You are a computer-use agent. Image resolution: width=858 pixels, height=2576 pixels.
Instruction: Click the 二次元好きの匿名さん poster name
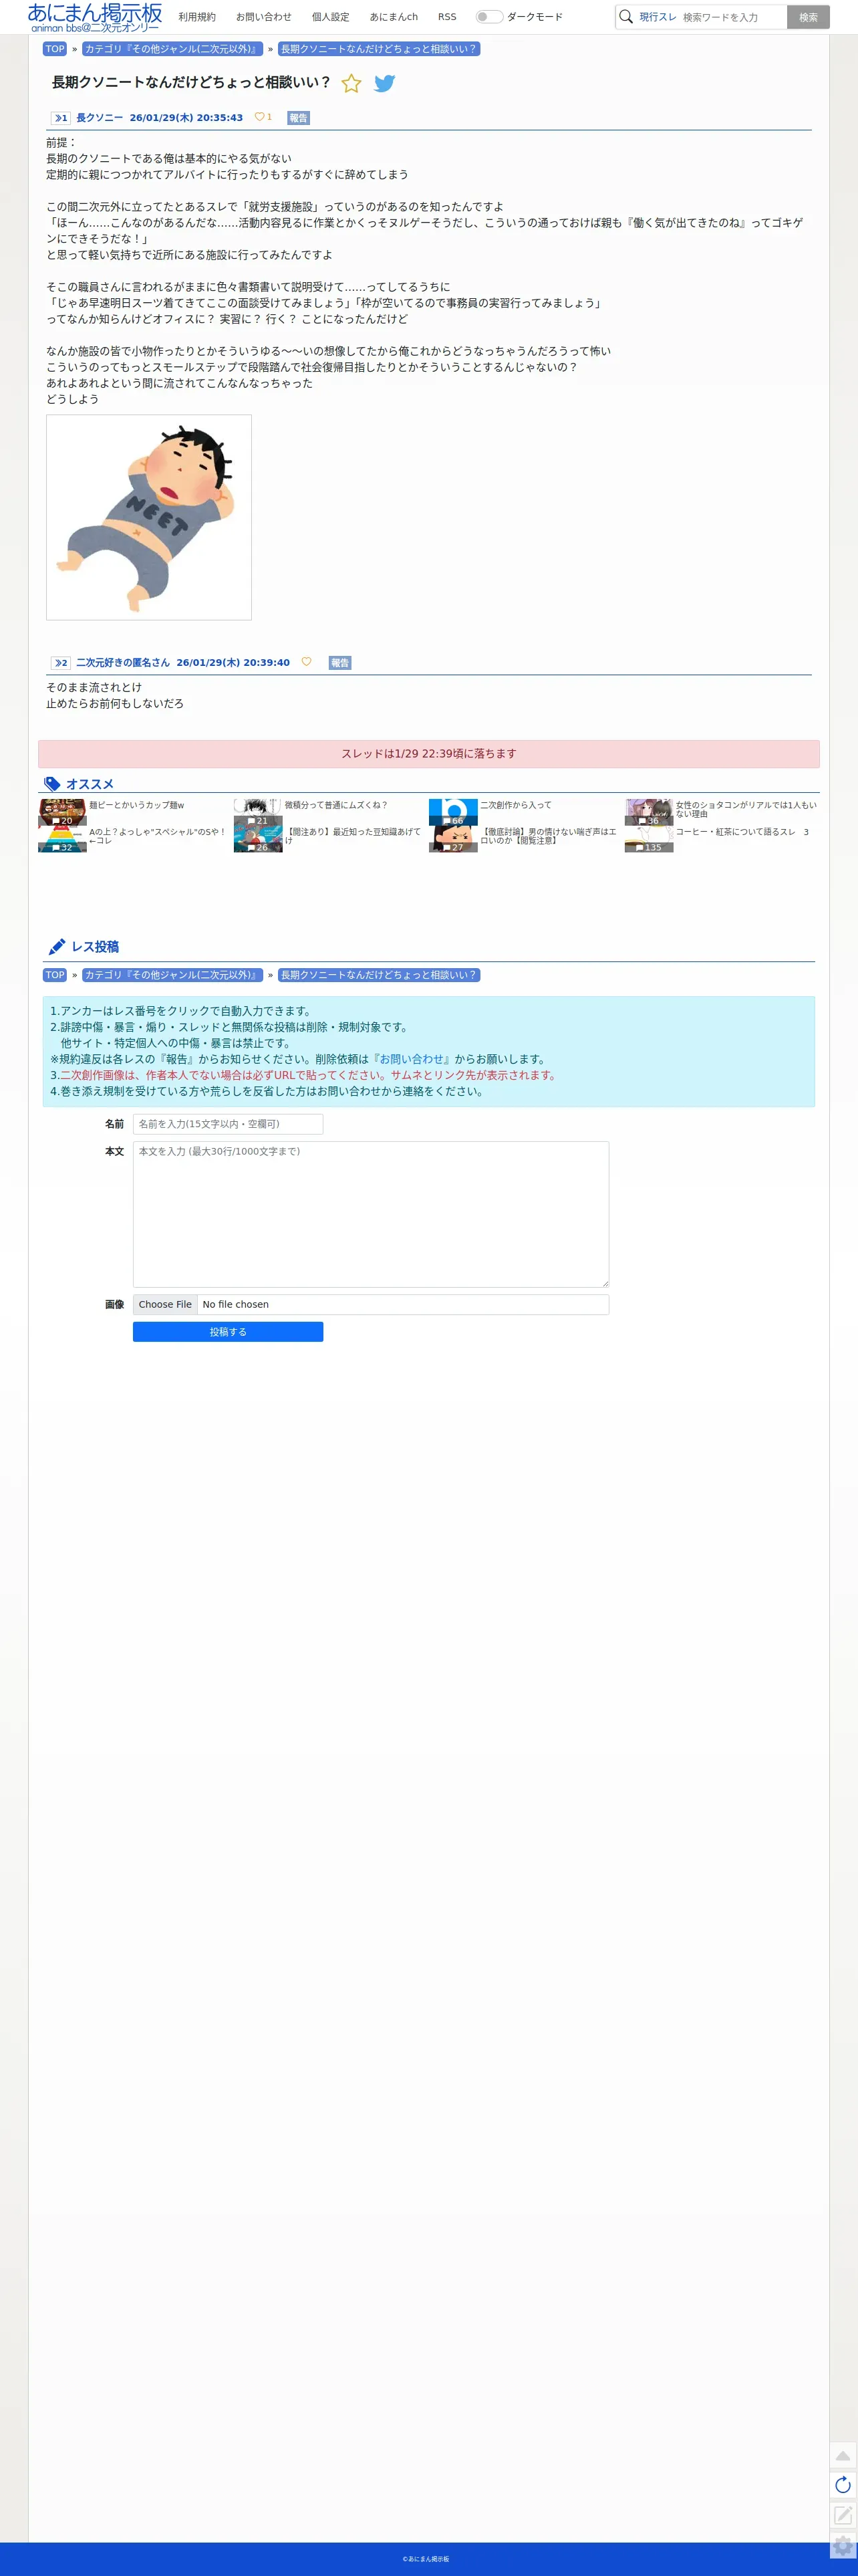pyautogui.click(x=123, y=663)
